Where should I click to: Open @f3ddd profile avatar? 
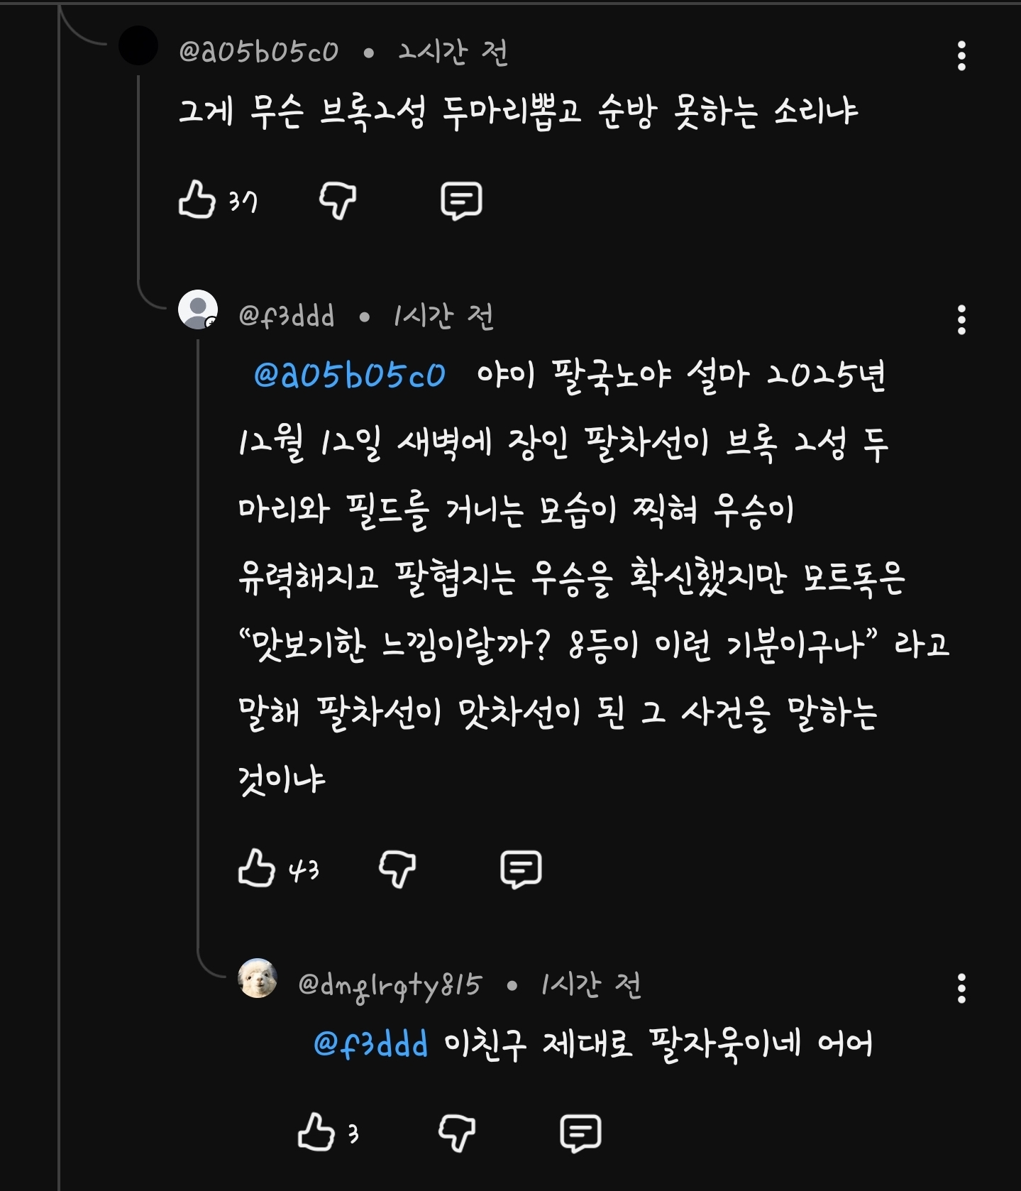(x=198, y=310)
